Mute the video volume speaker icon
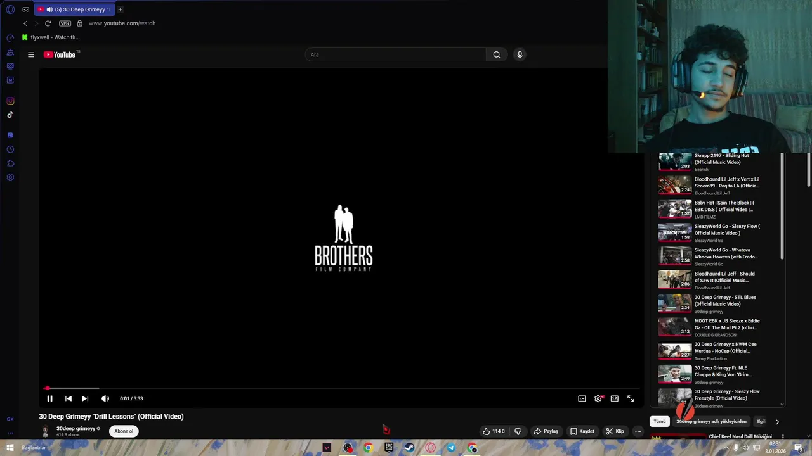This screenshot has width=812, height=456. [x=105, y=398]
